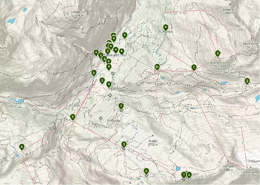The height and width of the screenshot is (185, 260).
Task: Select the 9+ cluster marker near Eggen
Action: coord(157,67)
